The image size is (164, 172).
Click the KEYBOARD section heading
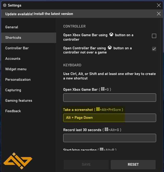[x=72, y=65]
